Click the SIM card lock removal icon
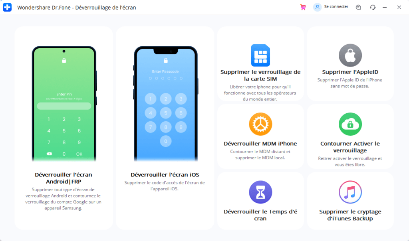The image size is (409, 241). click(x=260, y=55)
